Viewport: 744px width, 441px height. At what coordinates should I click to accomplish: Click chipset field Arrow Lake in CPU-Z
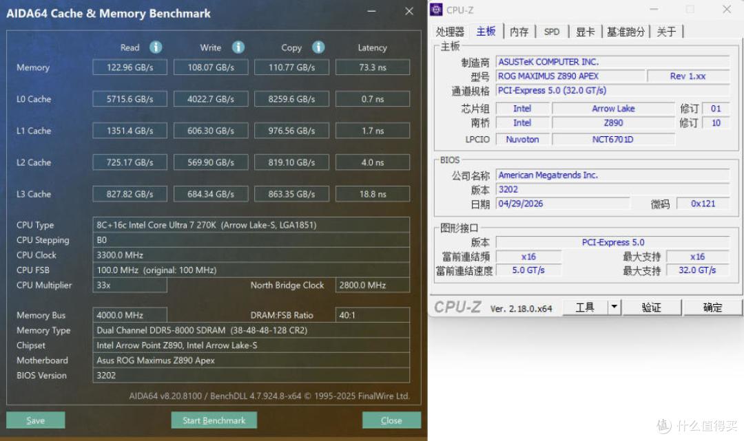(613, 109)
